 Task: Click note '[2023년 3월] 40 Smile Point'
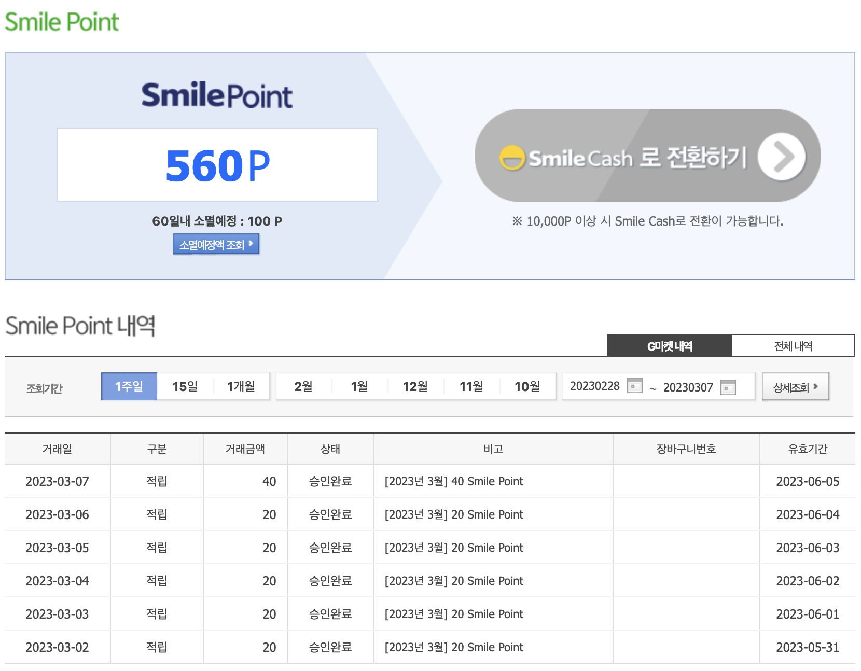point(454,481)
